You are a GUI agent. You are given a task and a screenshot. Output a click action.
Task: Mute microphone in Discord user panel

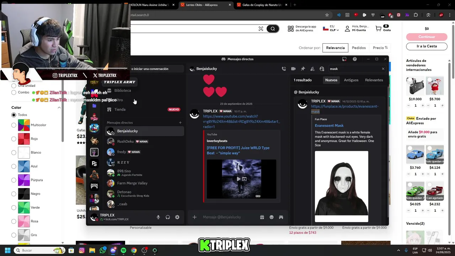[x=158, y=217]
